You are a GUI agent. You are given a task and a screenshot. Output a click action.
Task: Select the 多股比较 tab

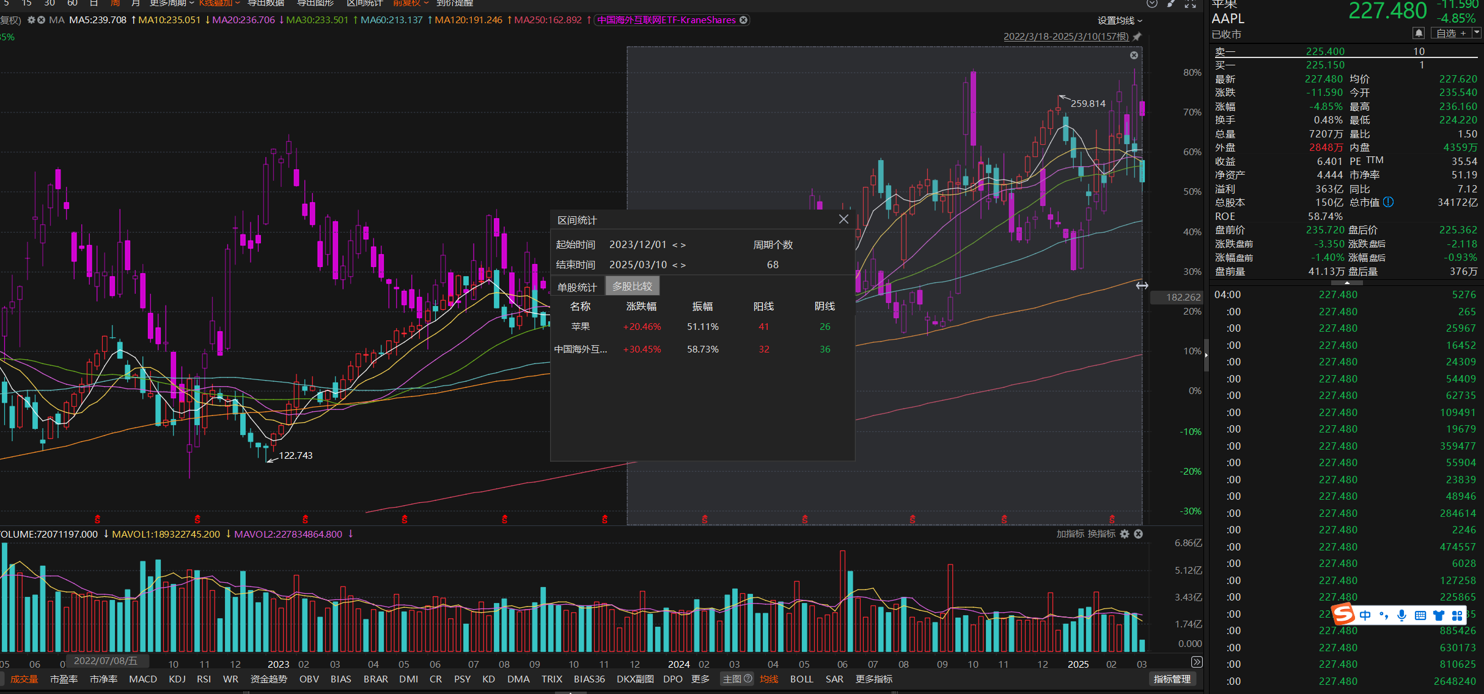click(x=632, y=286)
